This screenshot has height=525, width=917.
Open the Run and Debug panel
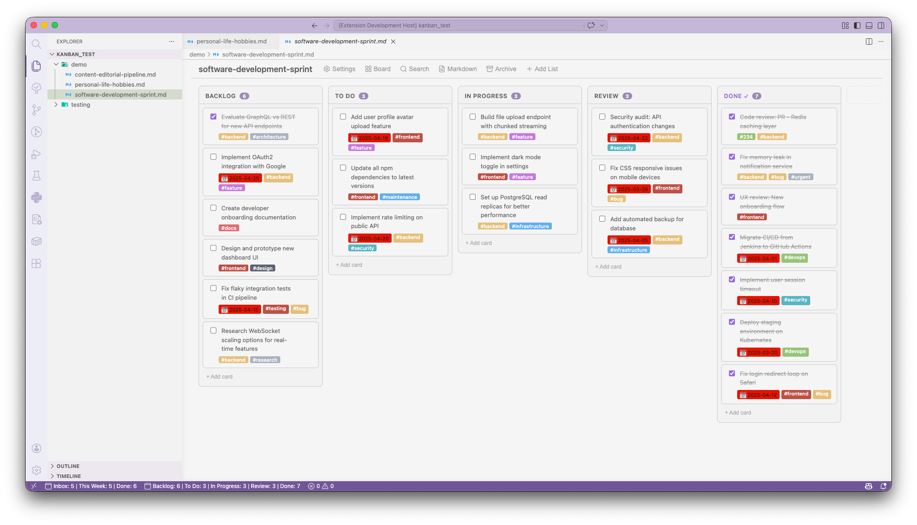pyautogui.click(x=37, y=154)
